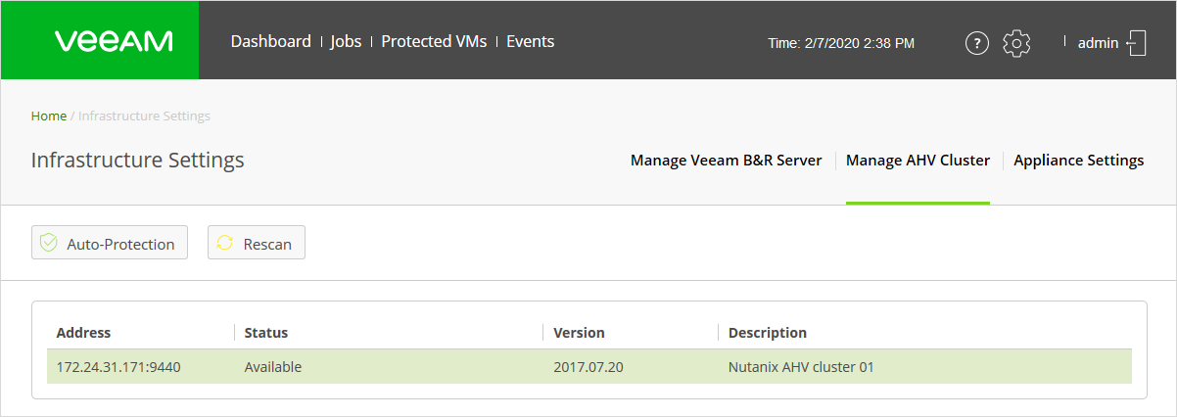This screenshot has height=417, width=1177.
Task: Sort by the Address column header
Action: pyautogui.click(x=84, y=333)
